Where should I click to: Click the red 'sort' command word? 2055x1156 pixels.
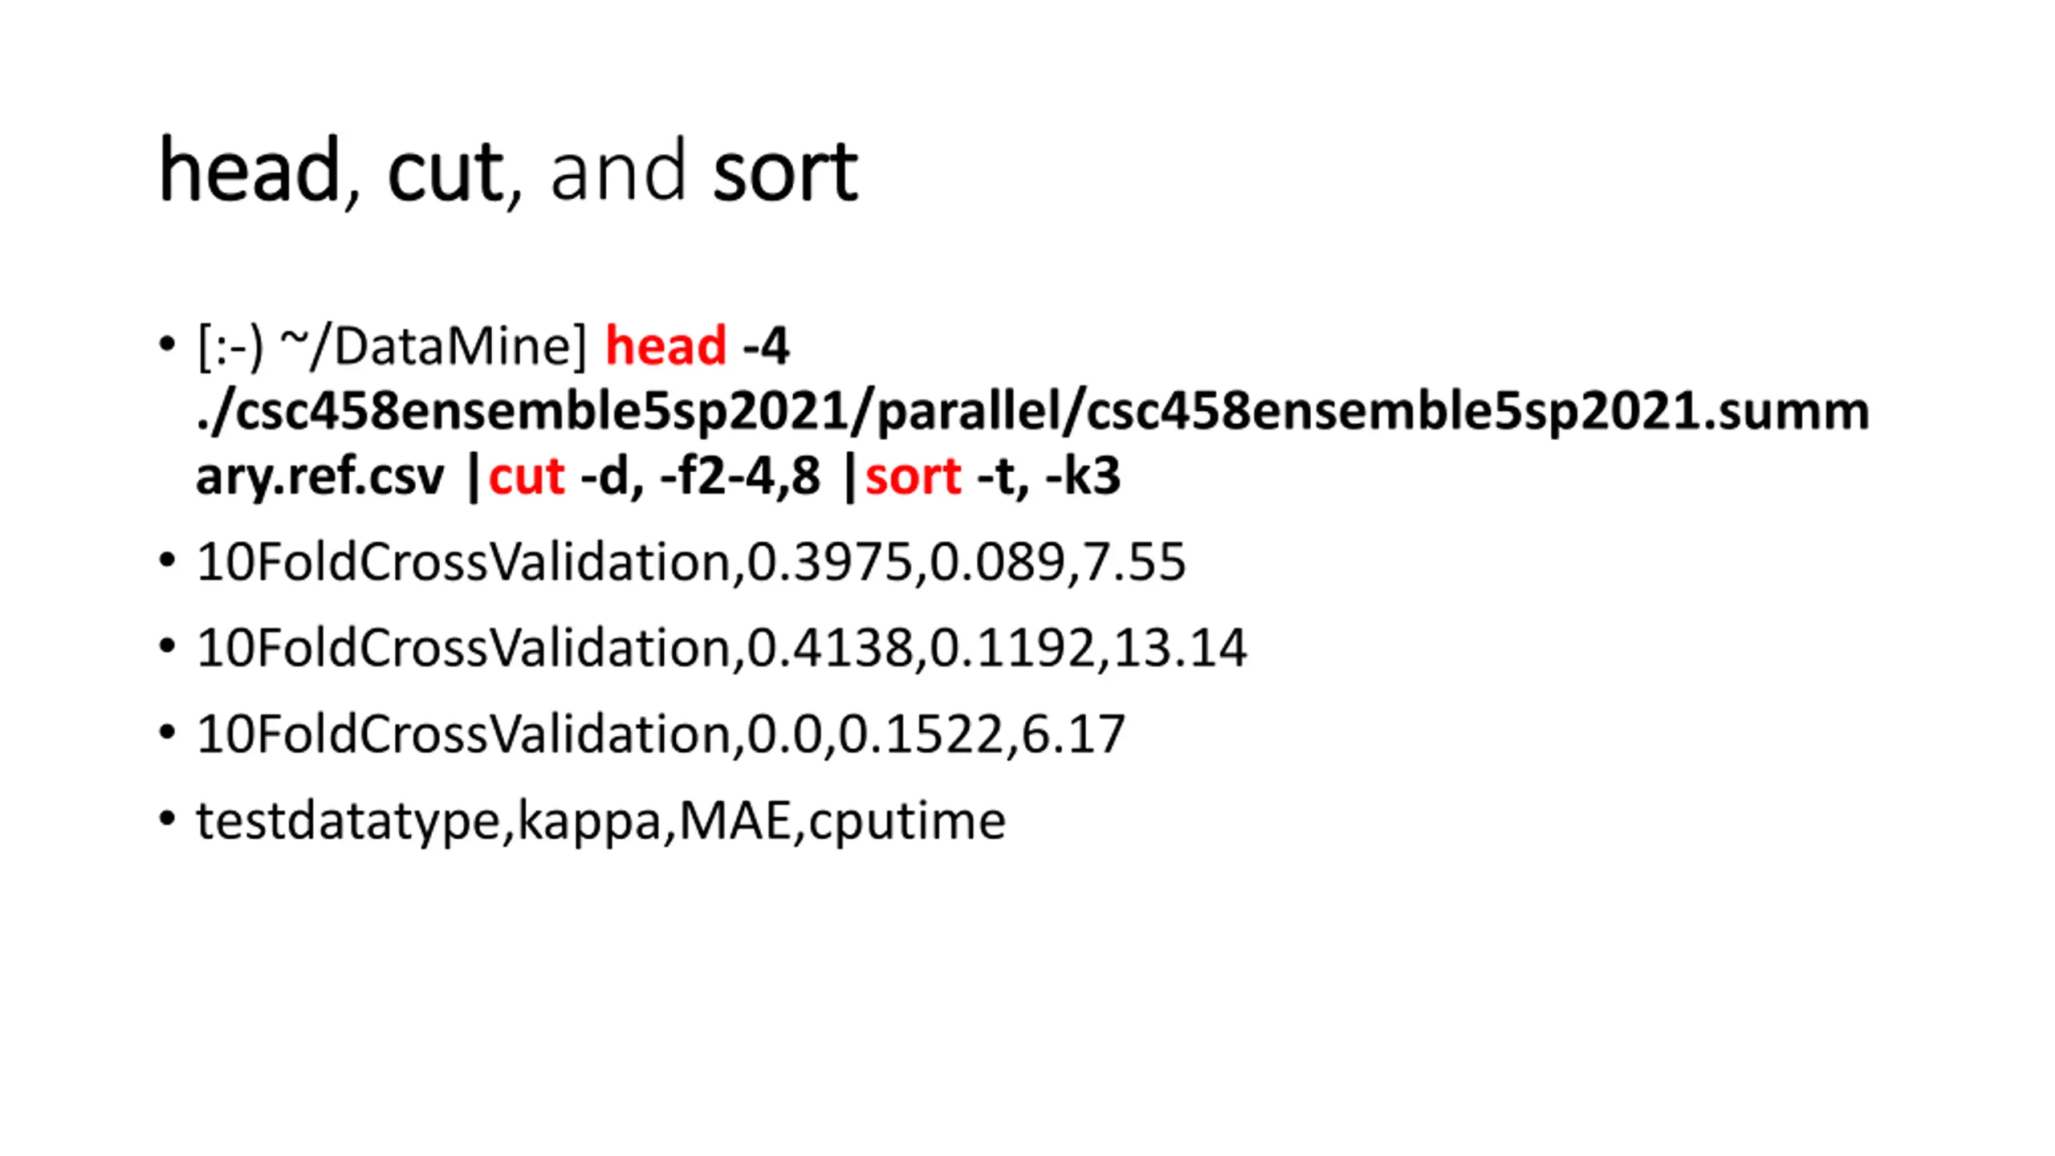914,476
